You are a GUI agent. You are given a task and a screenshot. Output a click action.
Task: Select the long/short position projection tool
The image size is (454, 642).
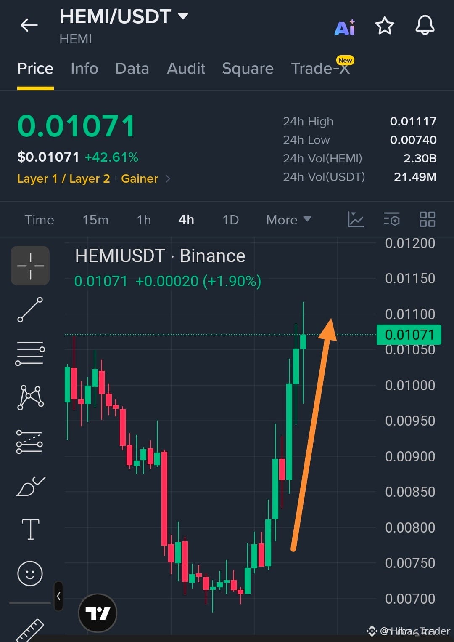(x=29, y=442)
